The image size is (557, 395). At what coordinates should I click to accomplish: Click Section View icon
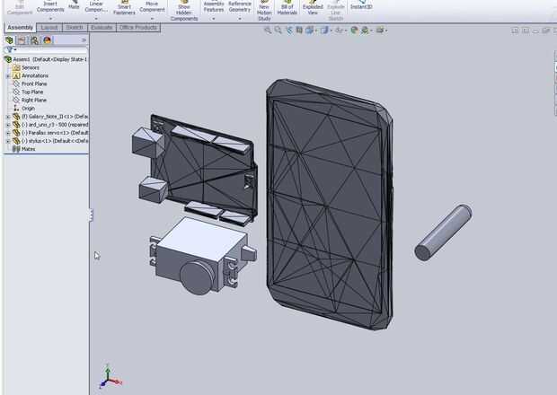click(299, 31)
